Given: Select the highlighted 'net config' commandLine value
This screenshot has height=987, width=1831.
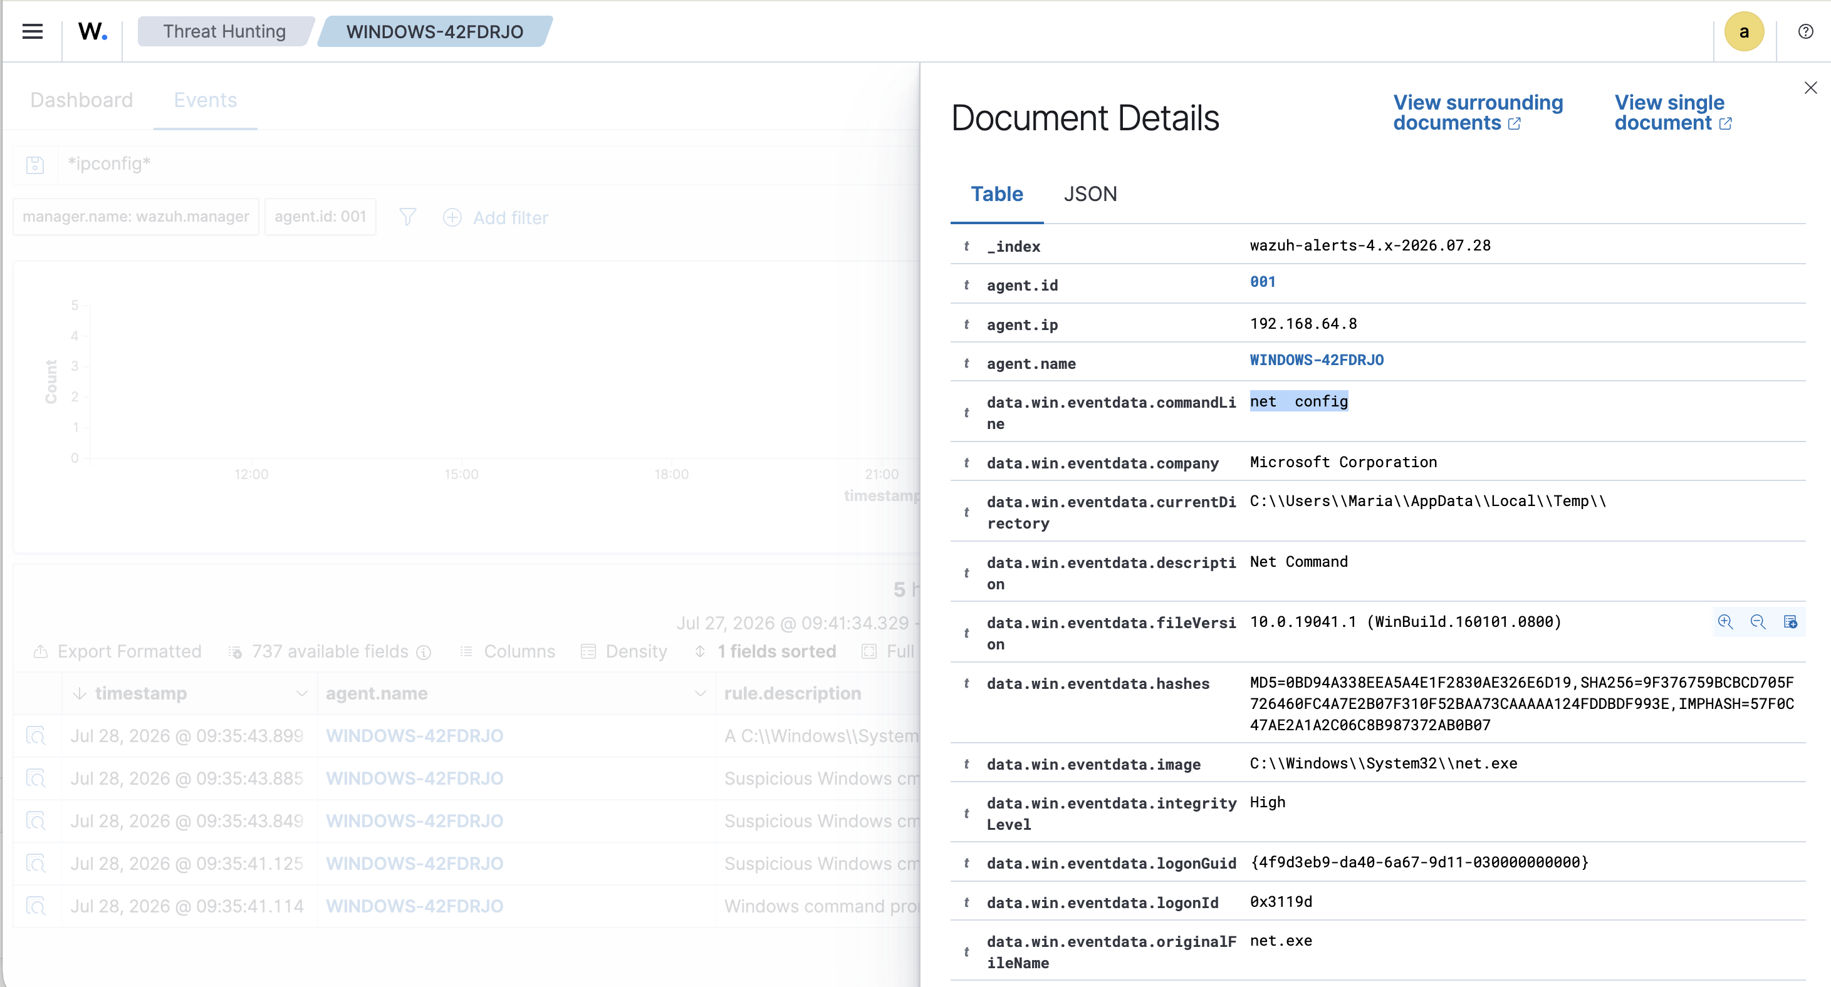Looking at the screenshot, I should coord(1298,401).
